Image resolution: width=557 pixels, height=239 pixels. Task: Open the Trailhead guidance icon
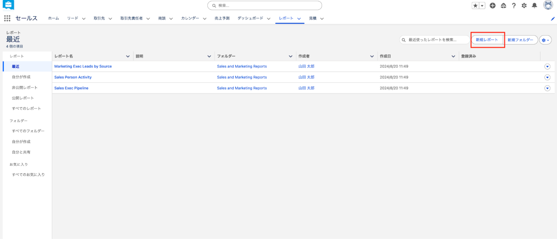coord(503,5)
